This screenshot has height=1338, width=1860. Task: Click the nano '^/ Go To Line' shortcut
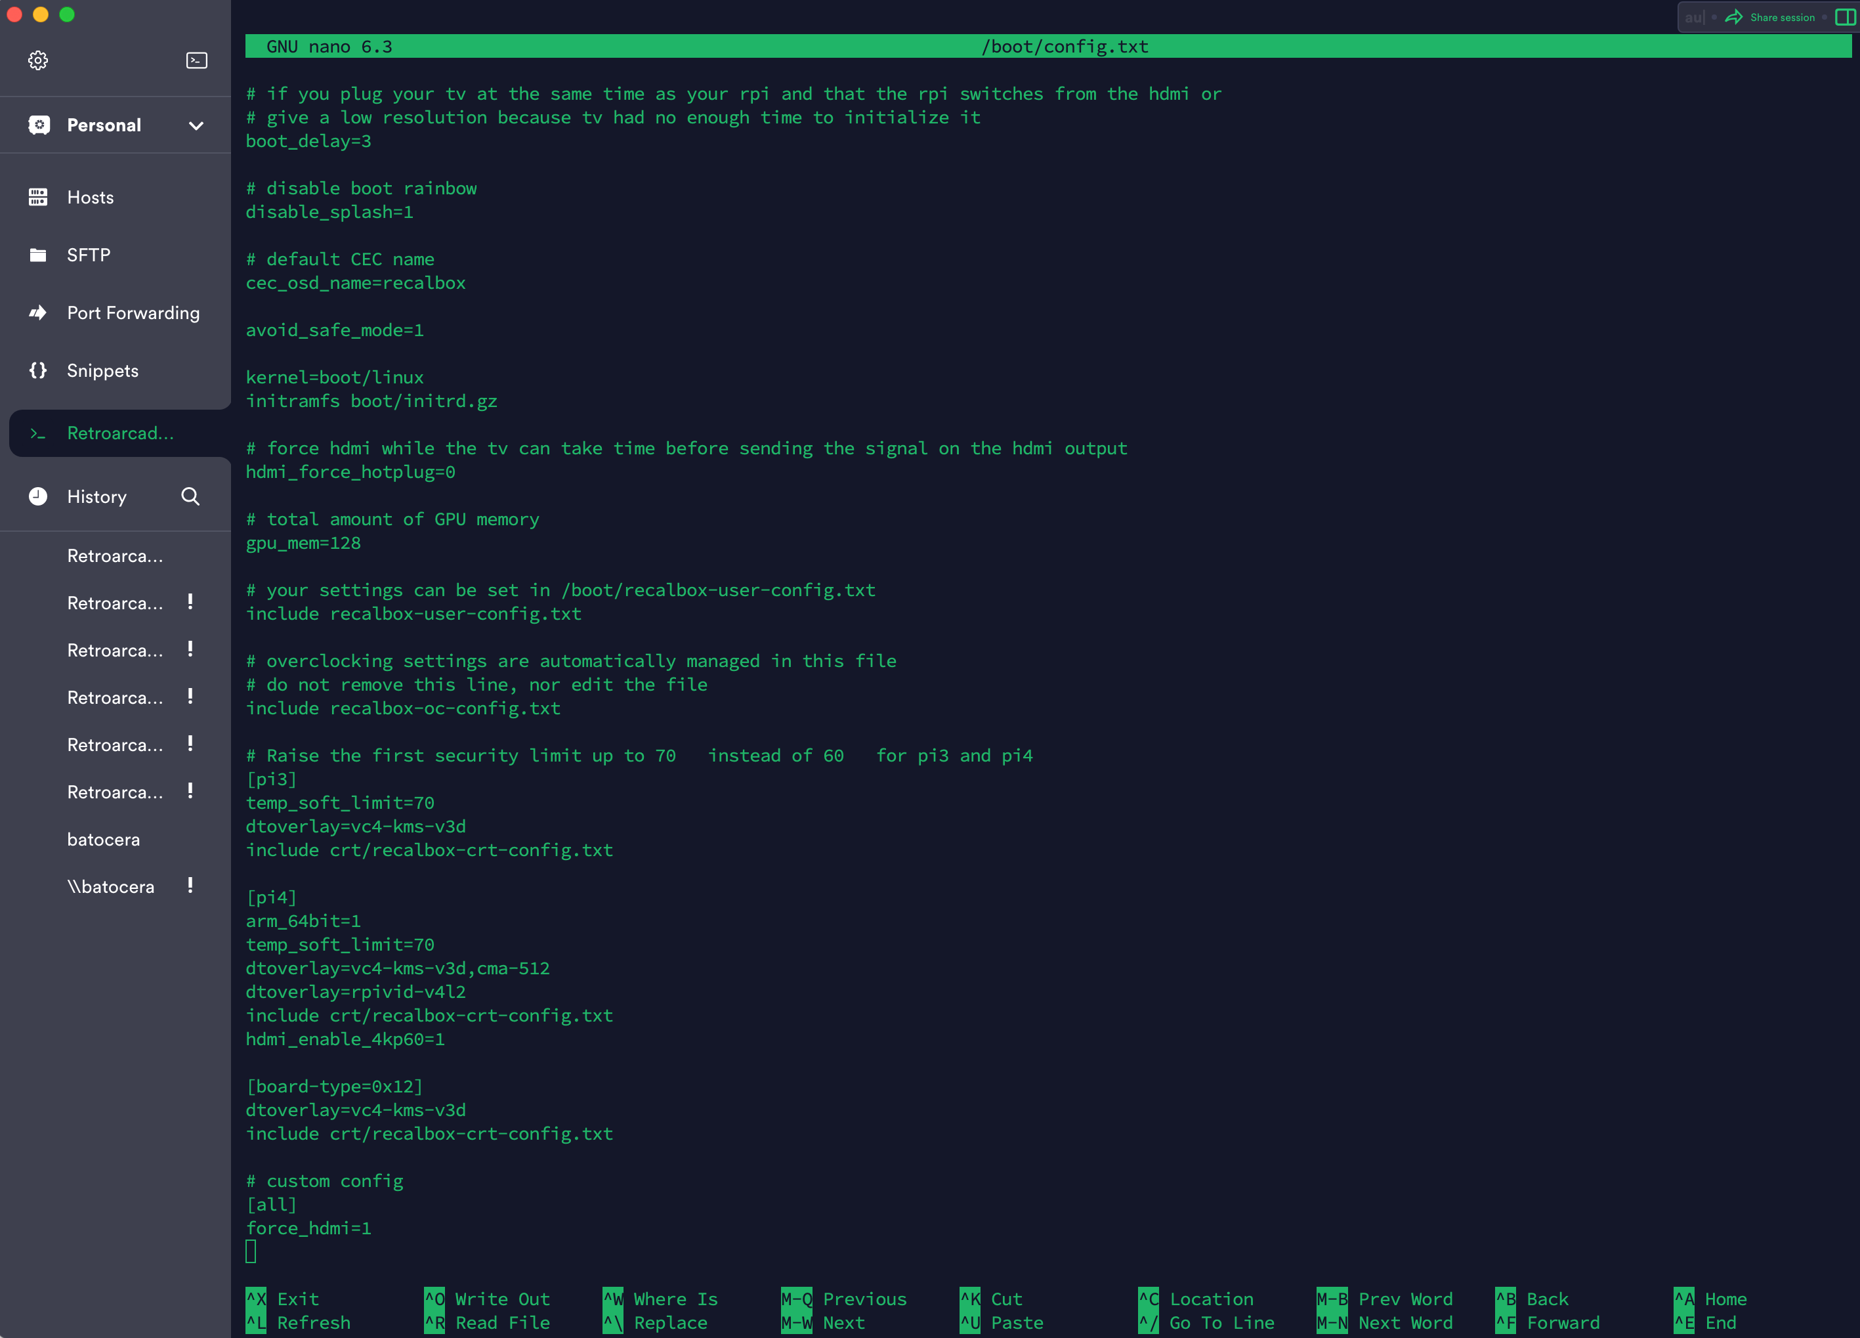pos(1206,1322)
